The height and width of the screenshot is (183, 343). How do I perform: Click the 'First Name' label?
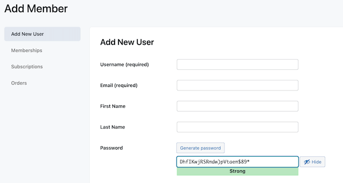coord(112,106)
